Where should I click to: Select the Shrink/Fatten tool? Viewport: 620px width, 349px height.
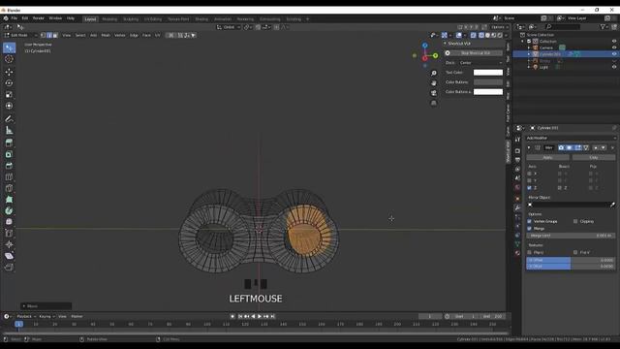click(x=9, y=244)
